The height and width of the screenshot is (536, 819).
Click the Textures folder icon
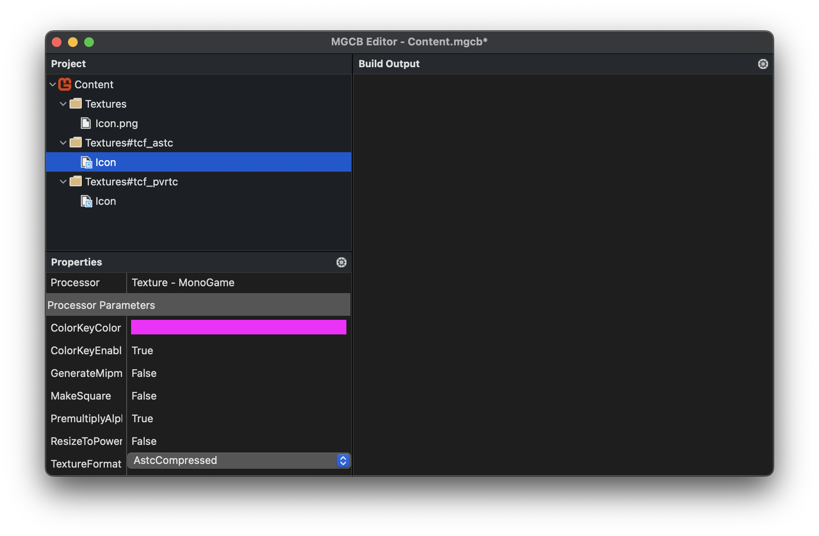coord(75,104)
